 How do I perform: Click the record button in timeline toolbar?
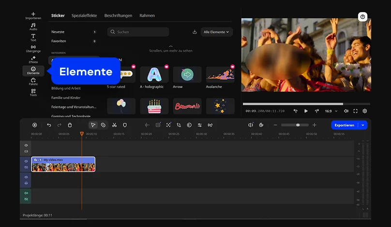tap(35, 125)
